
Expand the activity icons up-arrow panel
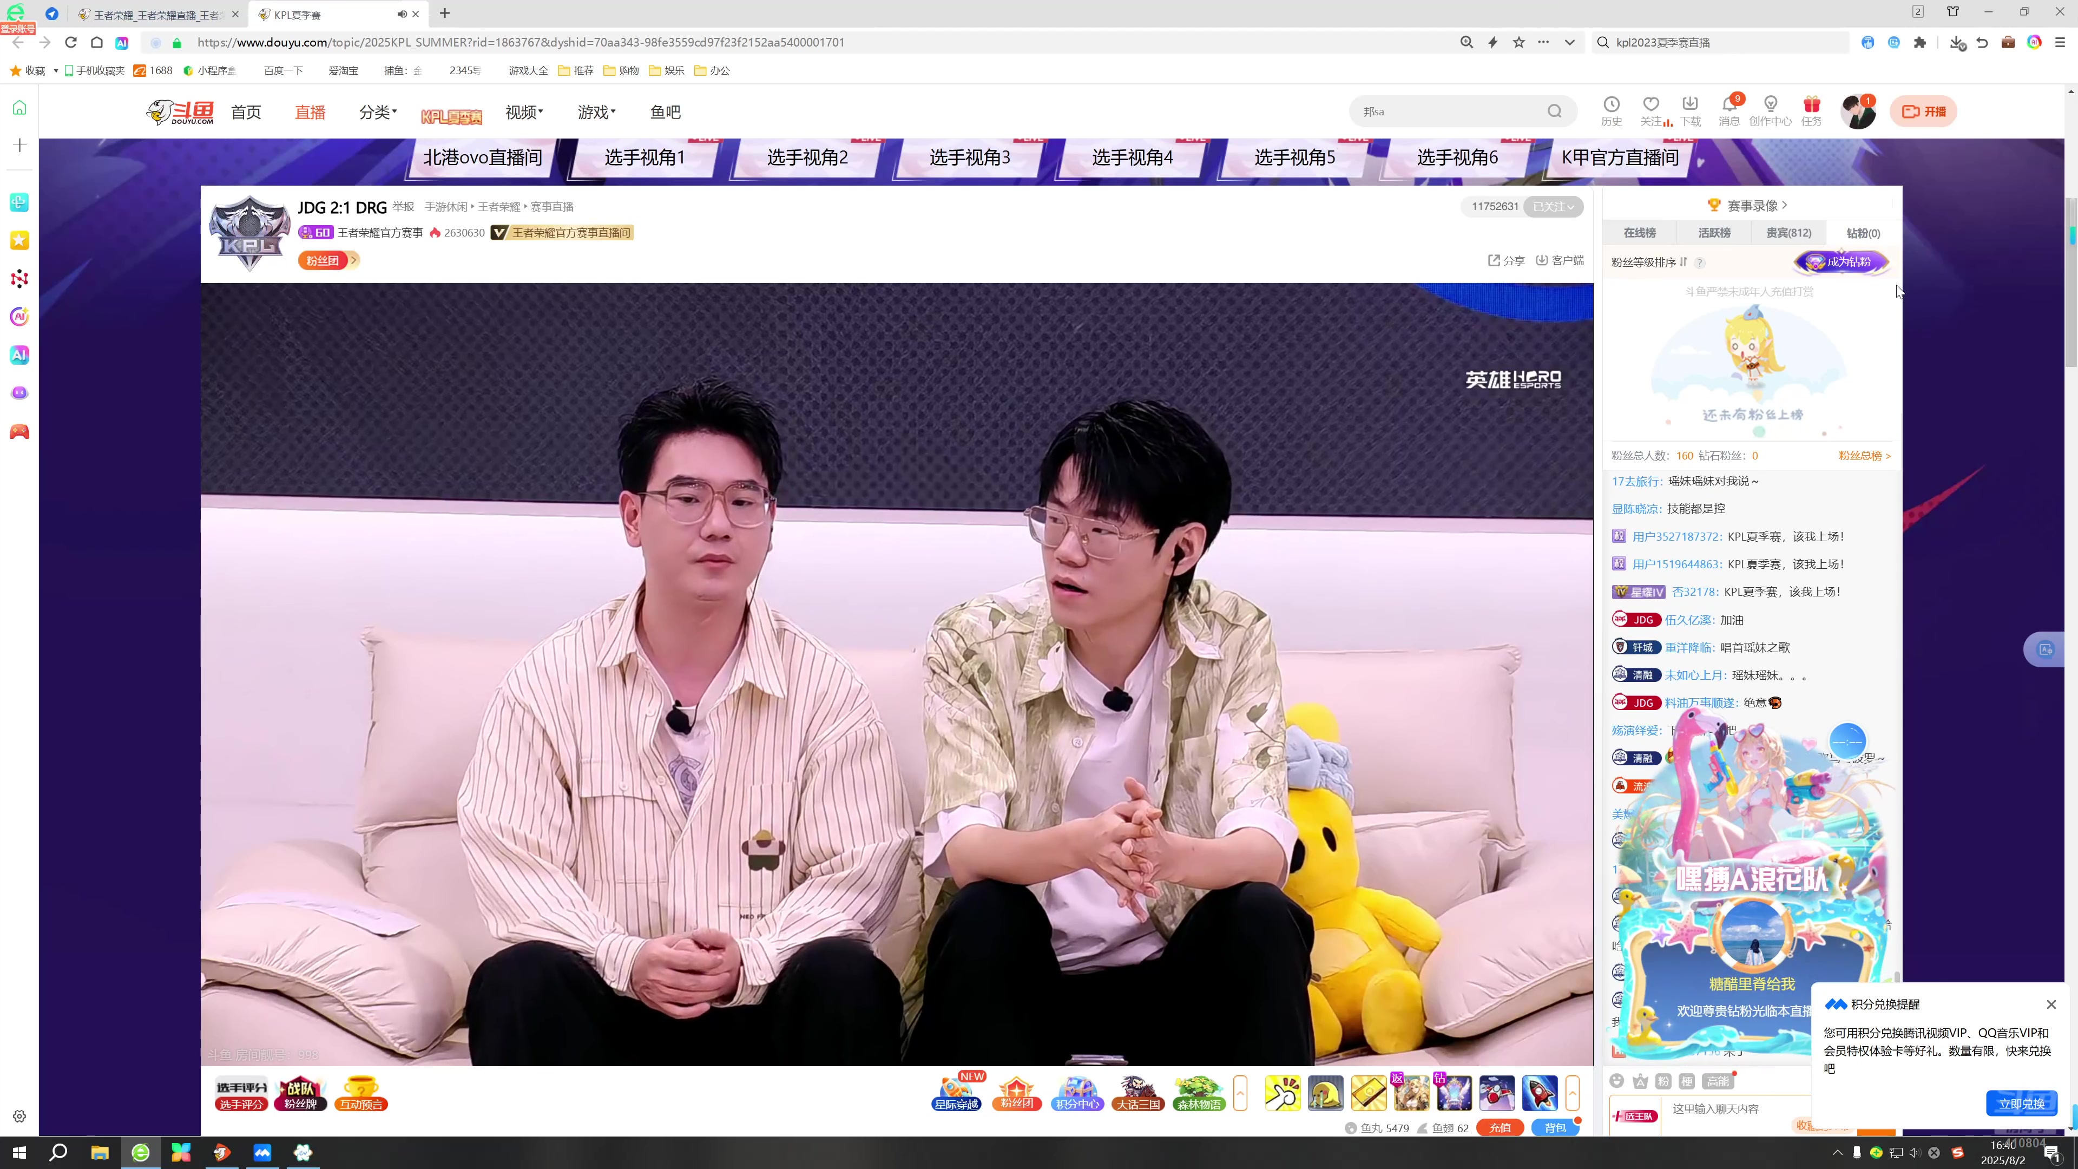point(1241,1093)
